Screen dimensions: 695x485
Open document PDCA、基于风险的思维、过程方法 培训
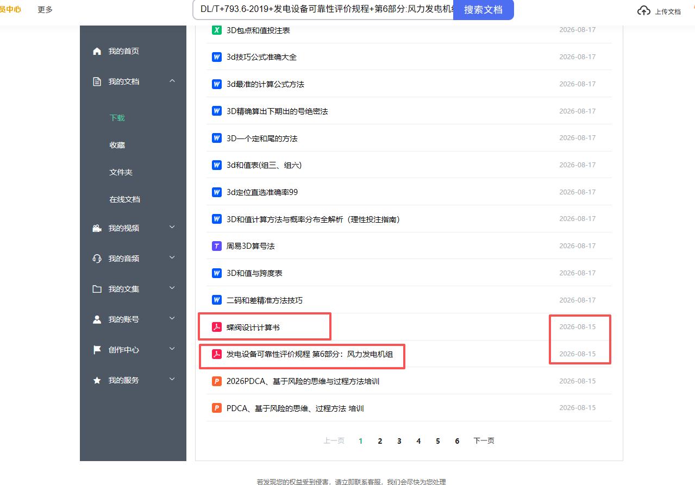295,408
